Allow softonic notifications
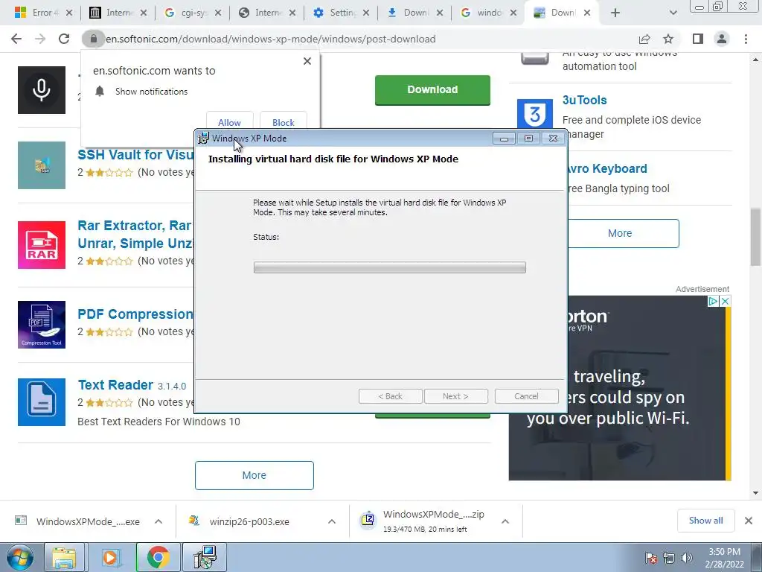 click(x=229, y=123)
